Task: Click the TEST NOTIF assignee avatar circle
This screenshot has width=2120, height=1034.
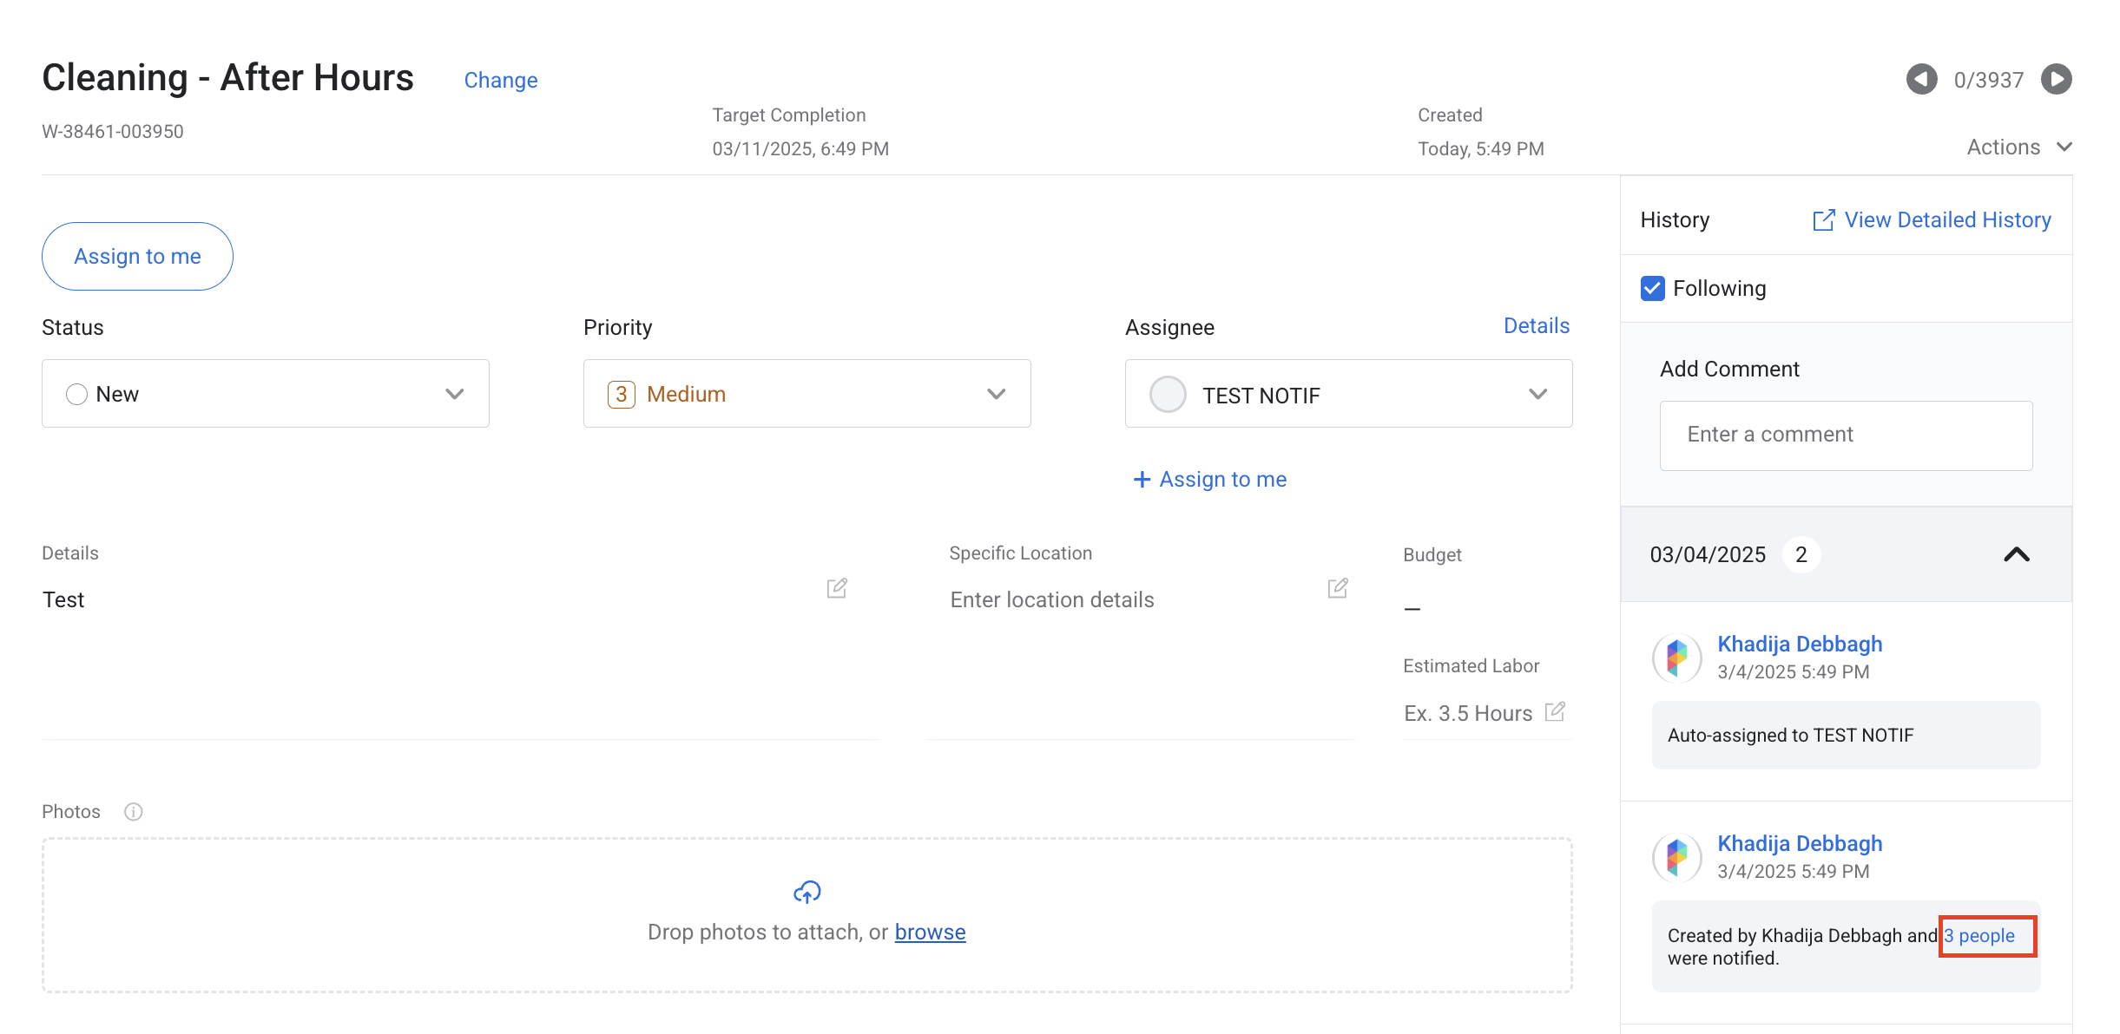Action: (1167, 395)
